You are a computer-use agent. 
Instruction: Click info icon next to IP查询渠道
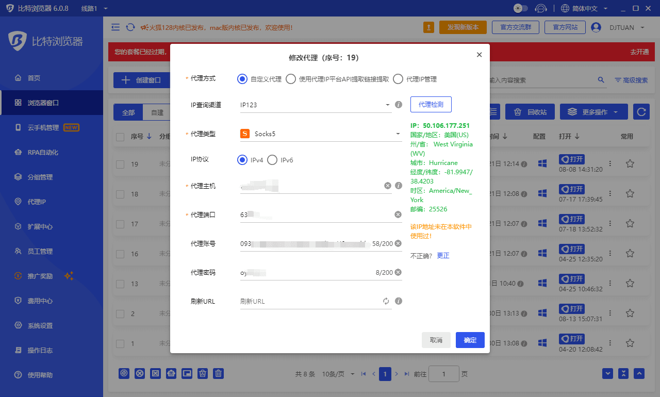point(398,105)
